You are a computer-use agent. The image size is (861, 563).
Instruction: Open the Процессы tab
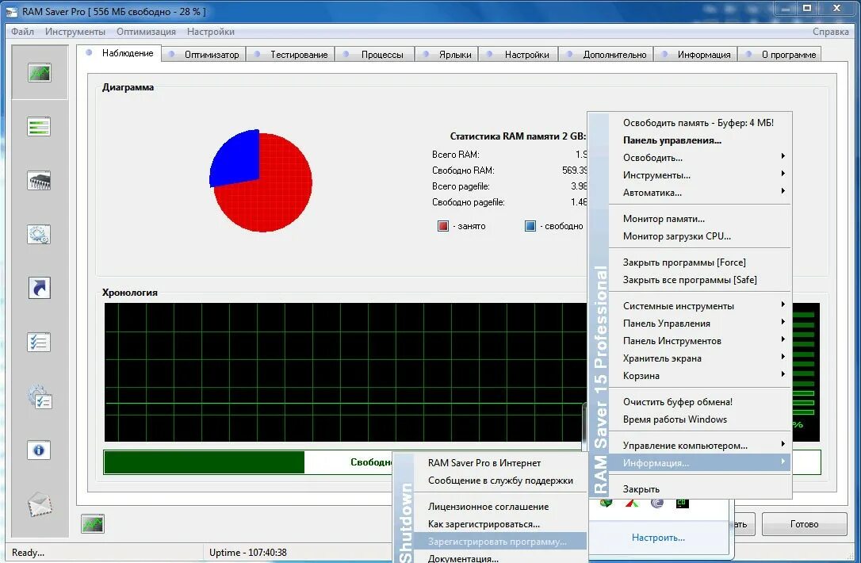374,55
